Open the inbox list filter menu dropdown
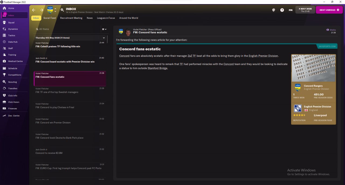345x185 pixels. point(104,29)
